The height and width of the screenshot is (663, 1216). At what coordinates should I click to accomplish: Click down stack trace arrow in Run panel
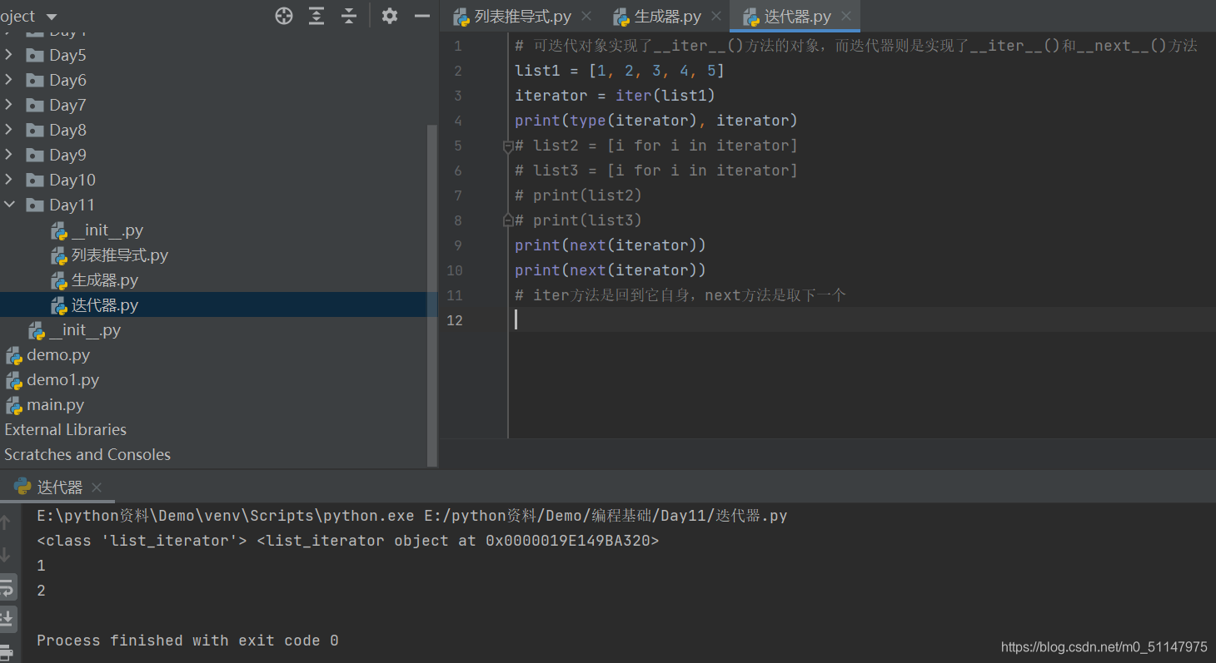click(6, 554)
